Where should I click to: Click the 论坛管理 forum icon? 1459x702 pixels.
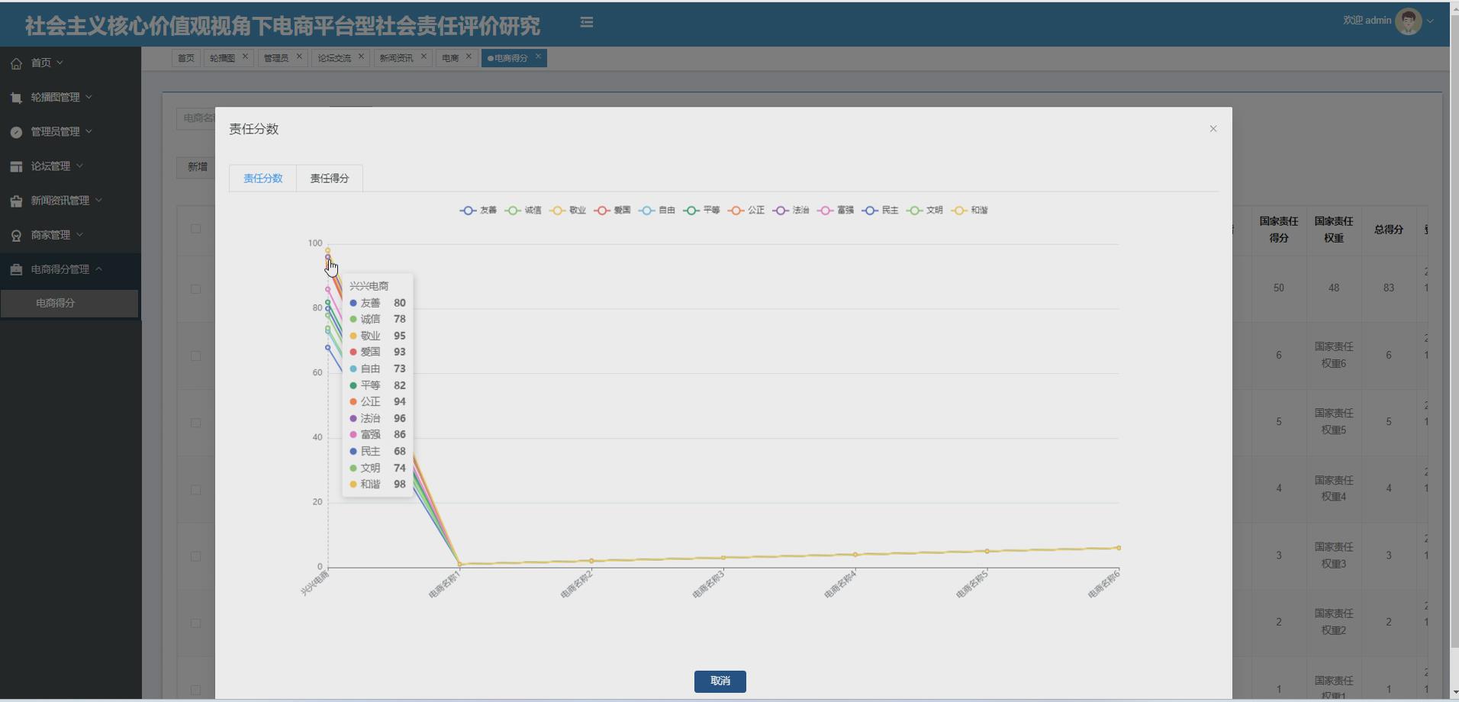(16, 166)
